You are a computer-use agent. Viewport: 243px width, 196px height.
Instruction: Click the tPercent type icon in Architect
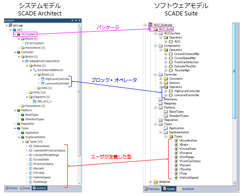tap(31, 168)
